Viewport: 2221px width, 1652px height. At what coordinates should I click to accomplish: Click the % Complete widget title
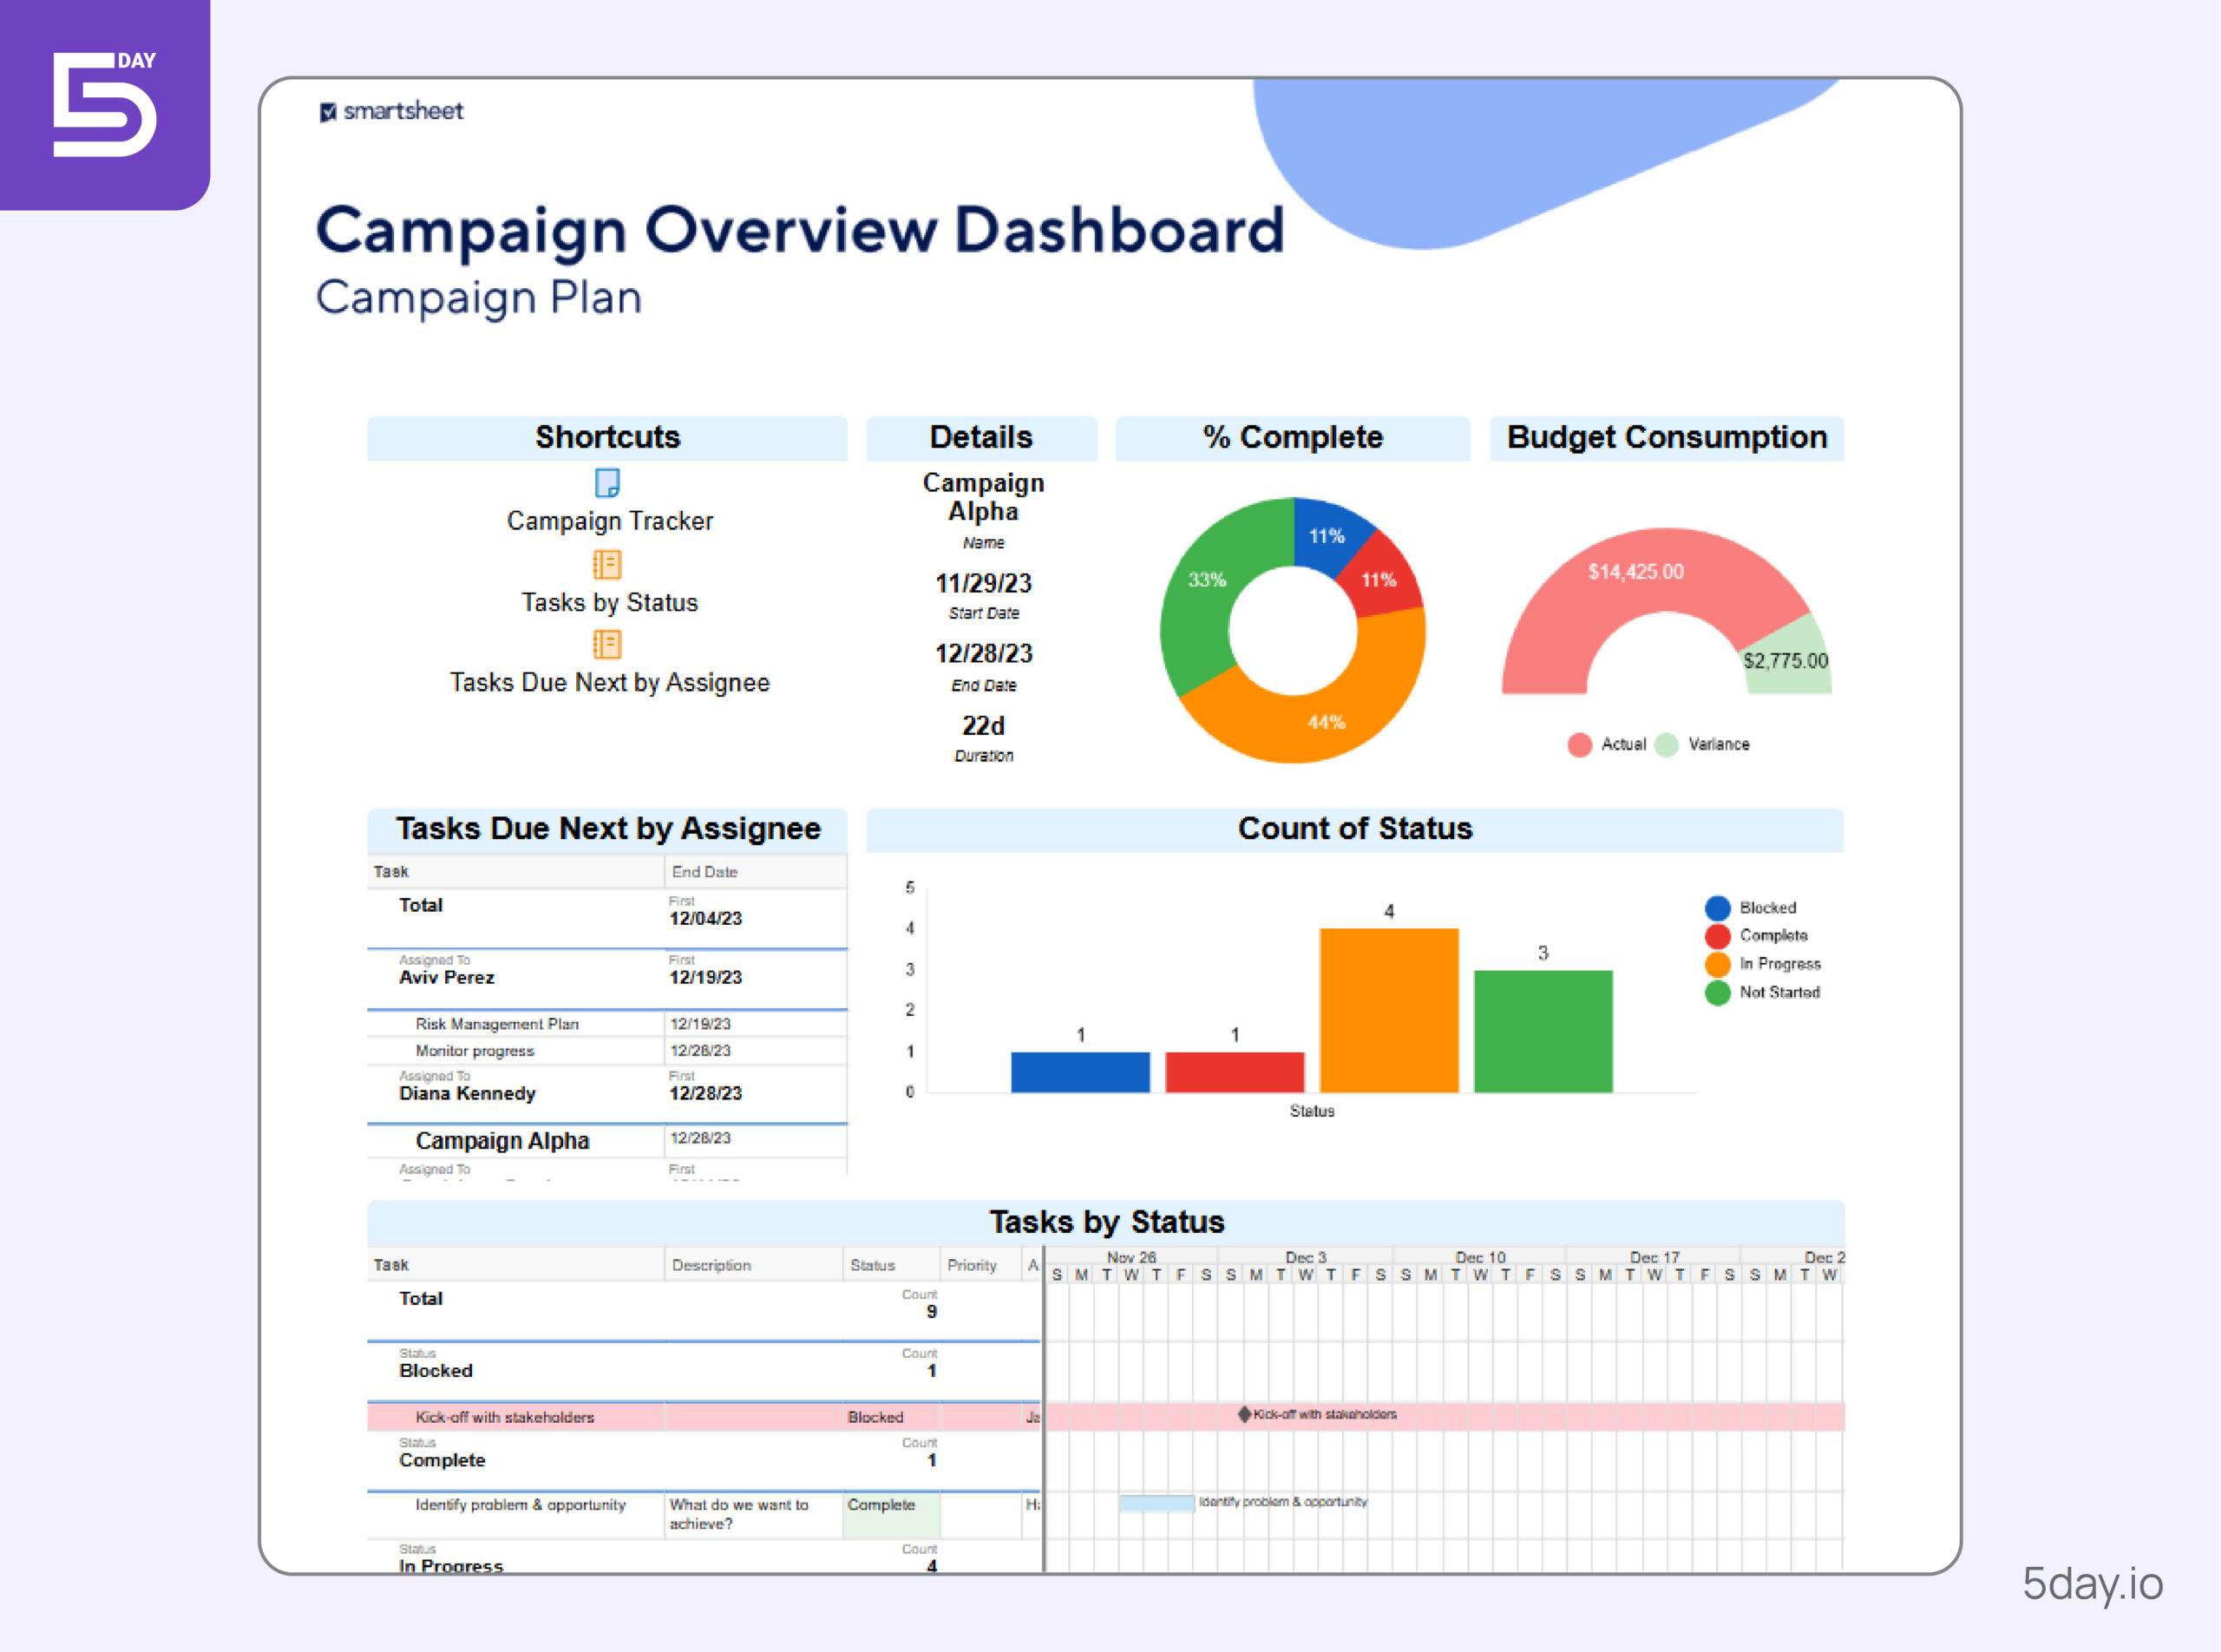[1292, 437]
